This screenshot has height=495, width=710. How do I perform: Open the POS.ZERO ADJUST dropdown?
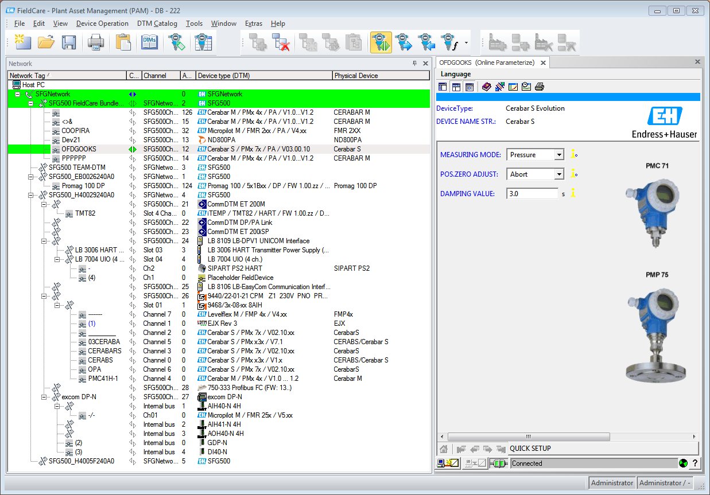(559, 174)
